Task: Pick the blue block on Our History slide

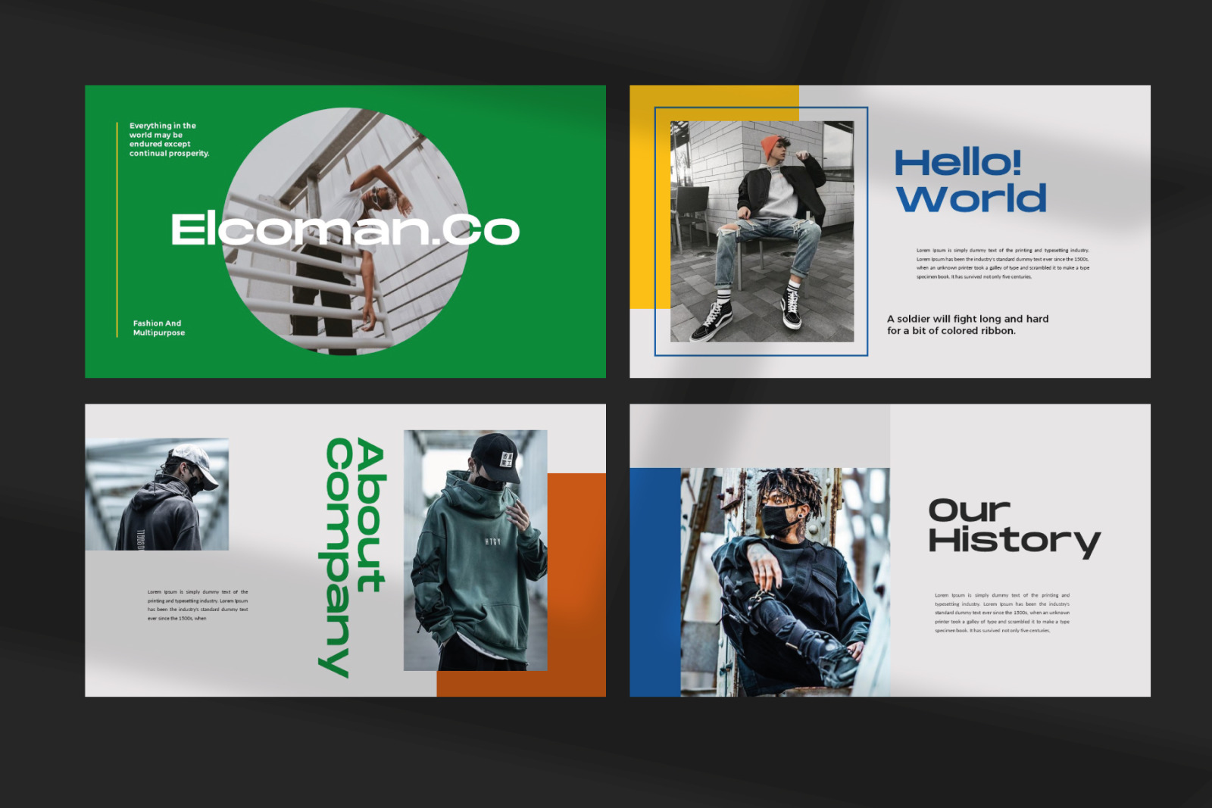Action: pyautogui.click(x=654, y=582)
